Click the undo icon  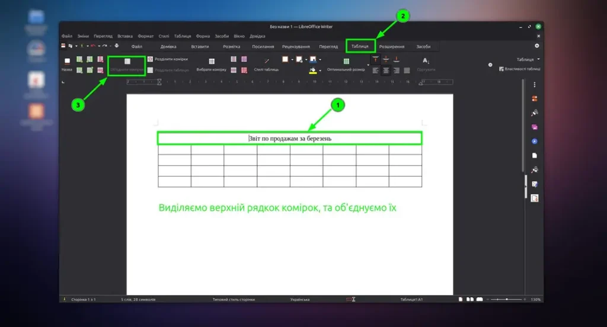tap(93, 46)
